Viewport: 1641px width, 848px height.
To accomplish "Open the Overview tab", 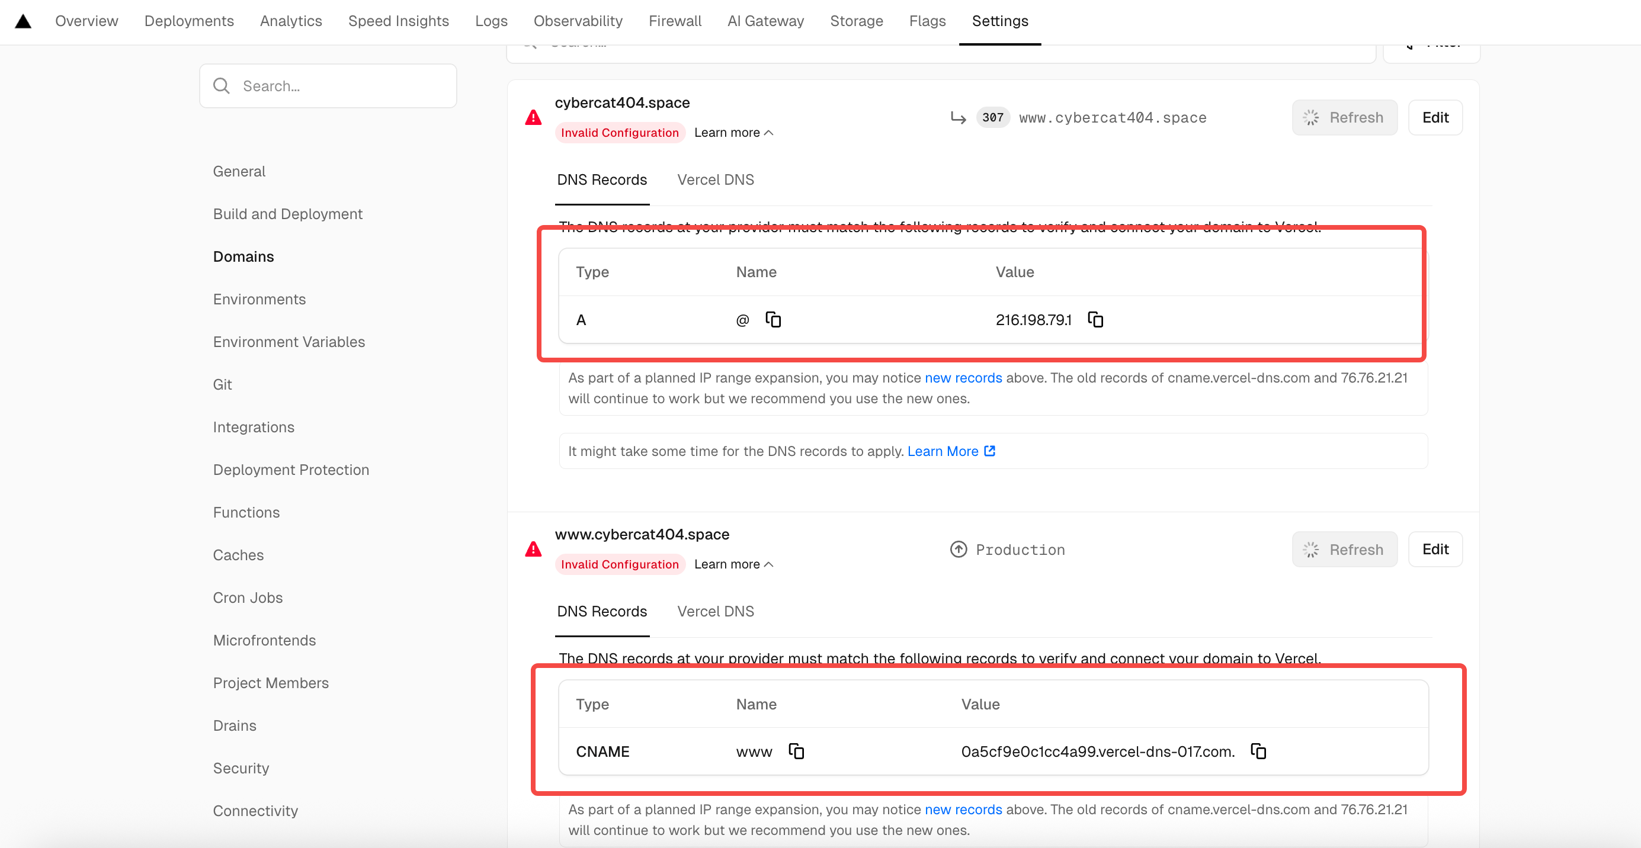I will click(86, 21).
